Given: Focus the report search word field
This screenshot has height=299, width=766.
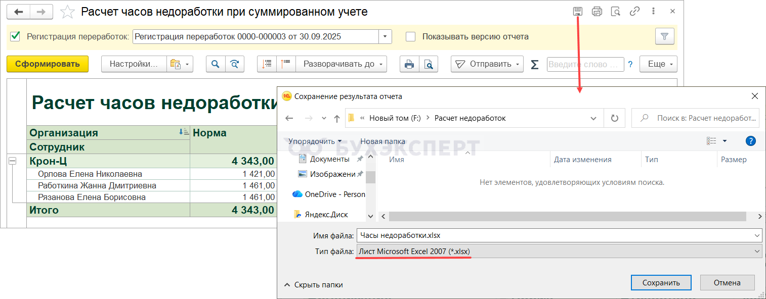Looking at the screenshot, I should point(585,64).
